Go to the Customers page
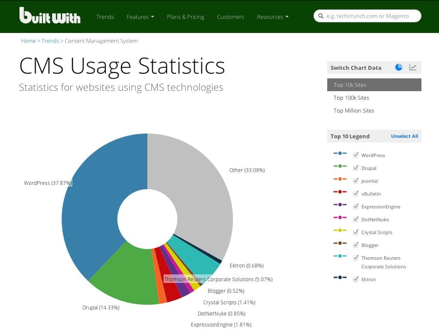This screenshot has height=330, width=439. pos(230,17)
